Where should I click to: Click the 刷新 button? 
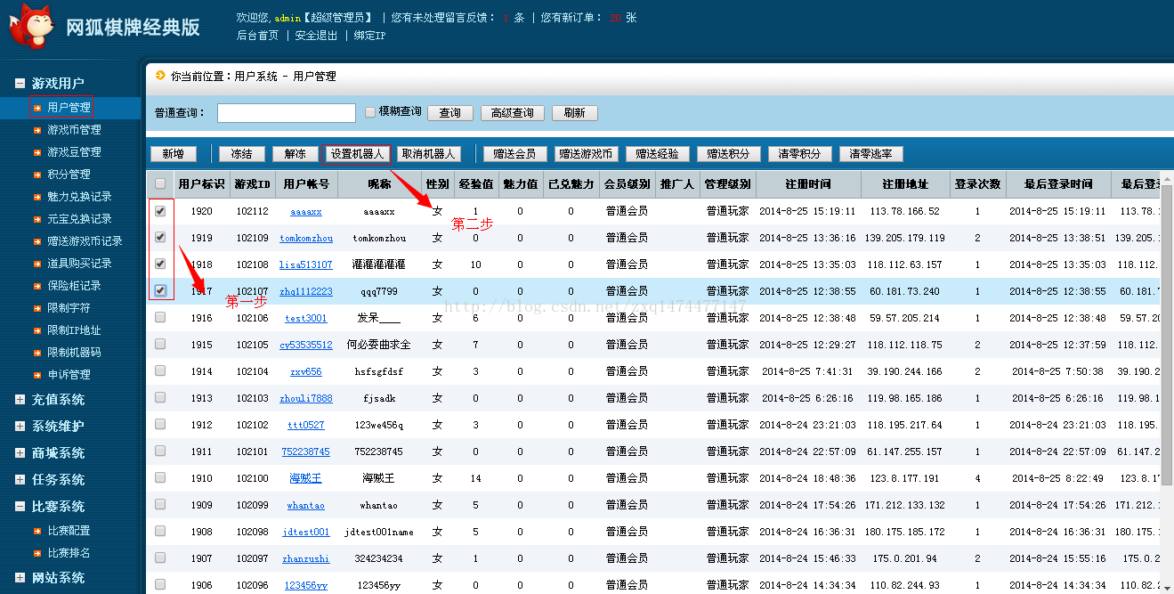(x=575, y=113)
